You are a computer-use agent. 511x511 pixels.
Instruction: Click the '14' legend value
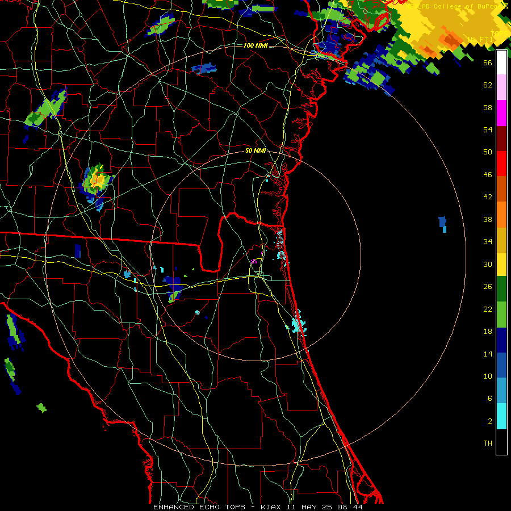pyautogui.click(x=488, y=354)
